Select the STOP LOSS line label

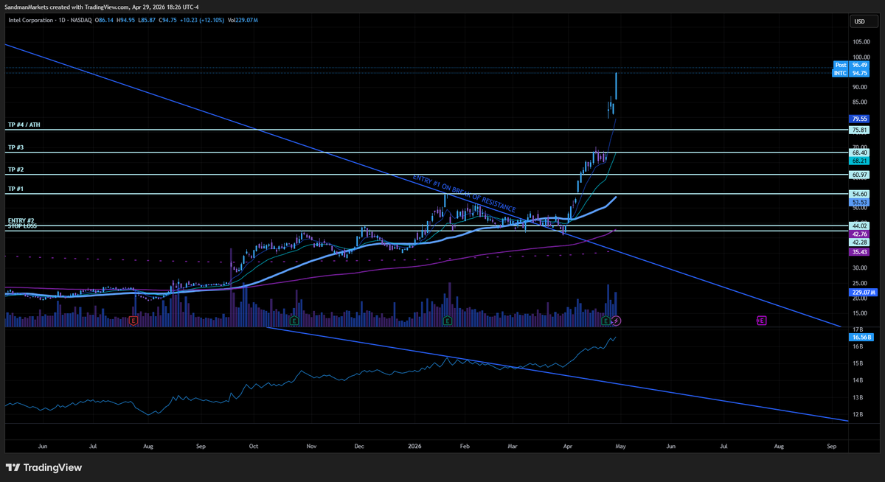(22, 227)
